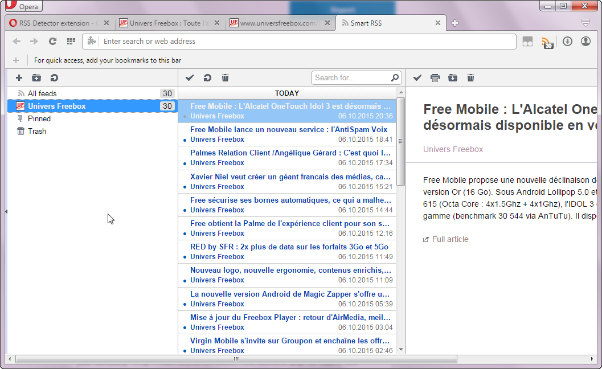Open Palmes Relation Client article

(x=287, y=158)
